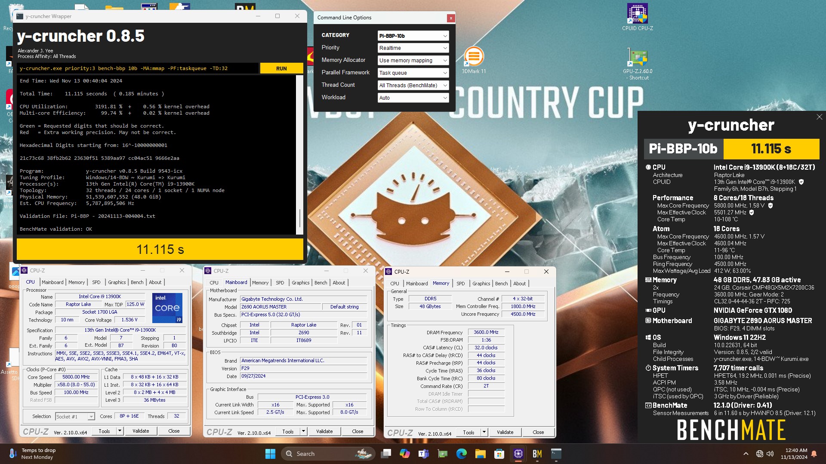
Task: Open the Priority dropdown set to Realtime
Action: click(x=413, y=48)
